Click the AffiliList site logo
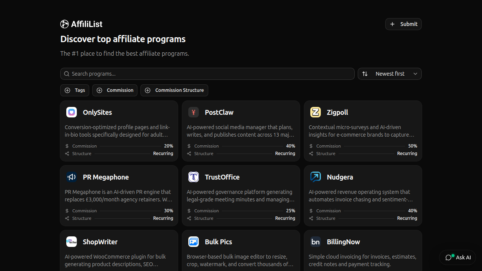The height and width of the screenshot is (271, 482). pyautogui.click(x=64, y=24)
